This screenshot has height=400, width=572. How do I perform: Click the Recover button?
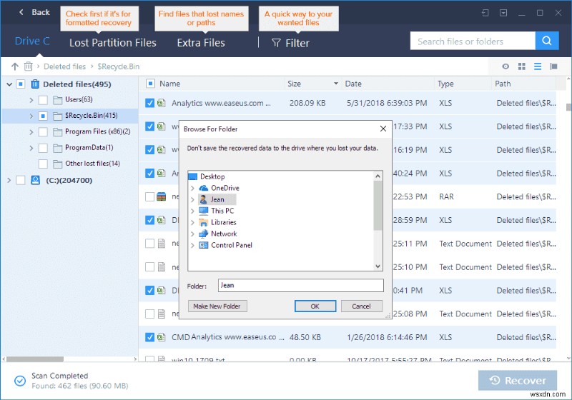click(518, 381)
